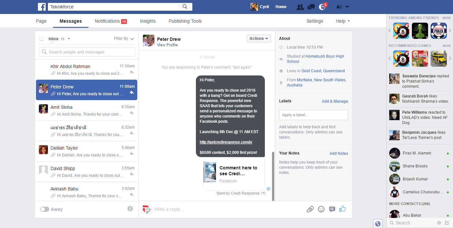453x228 pixels.
Task: Show next trending games arrow
Action: tap(450, 31)
